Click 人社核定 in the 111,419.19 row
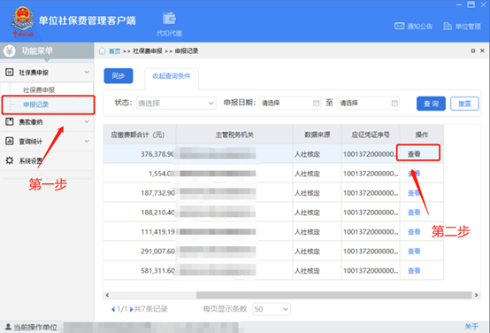 click(x=307, y=232)
